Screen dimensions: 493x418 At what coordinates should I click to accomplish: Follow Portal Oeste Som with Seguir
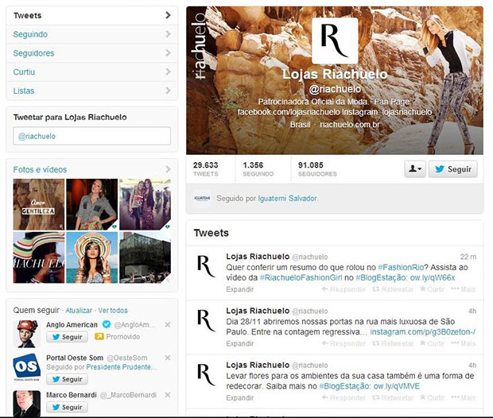click(67, 379)
